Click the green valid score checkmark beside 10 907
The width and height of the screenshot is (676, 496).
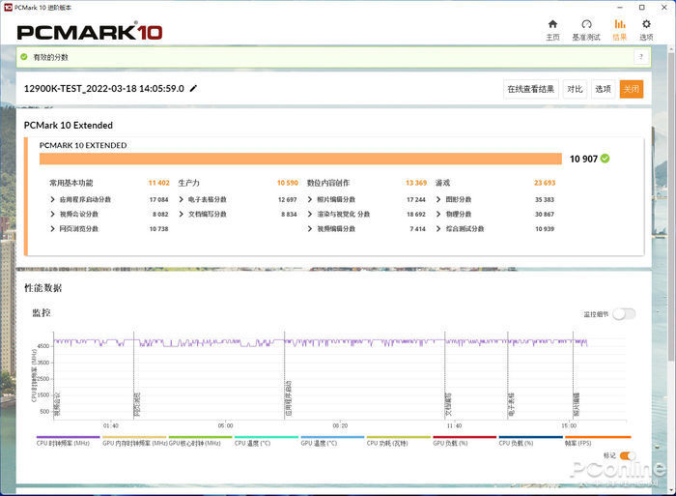605,159
